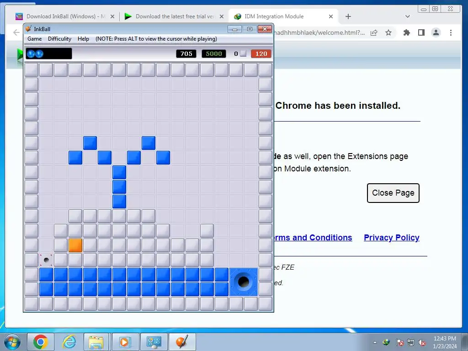468x351 pixels.
Task: Open the Game menu in InkBall
Action: pyautogui.click(x=34, y=39)
